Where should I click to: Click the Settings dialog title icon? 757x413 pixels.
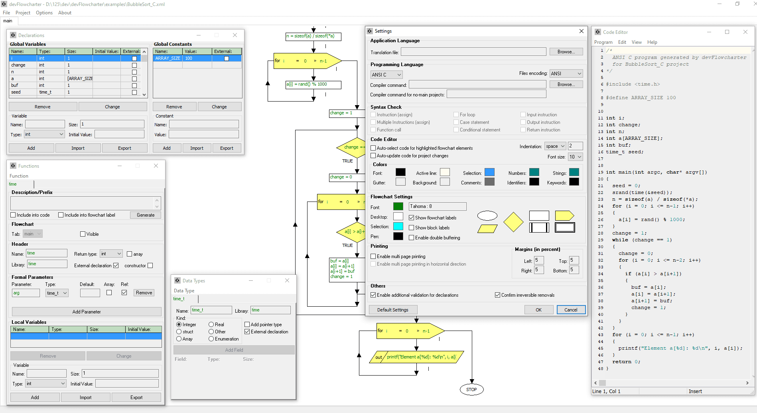click(370, 31)
